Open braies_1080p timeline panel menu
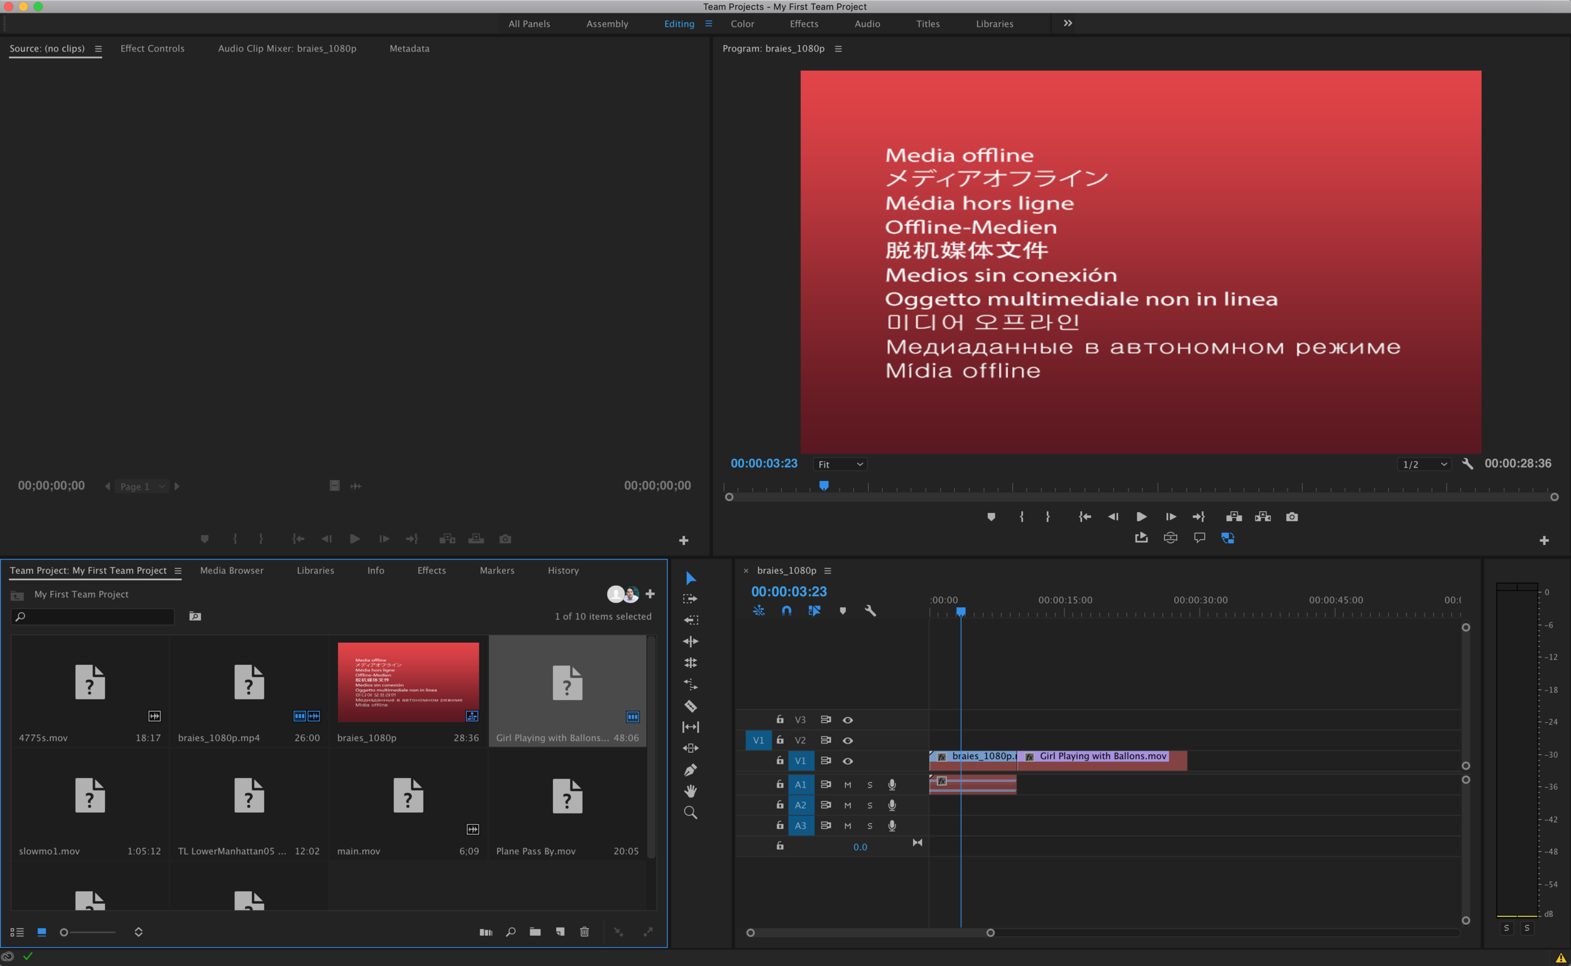Image resolution: width=1571 pixels, height=966 pixels. [x=828, y=571]
